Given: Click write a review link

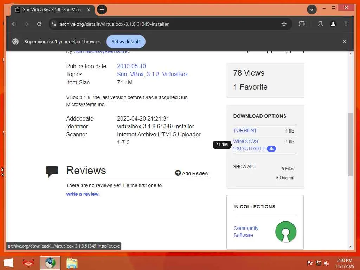Looking at the screenshot, I should click(82, 194).
